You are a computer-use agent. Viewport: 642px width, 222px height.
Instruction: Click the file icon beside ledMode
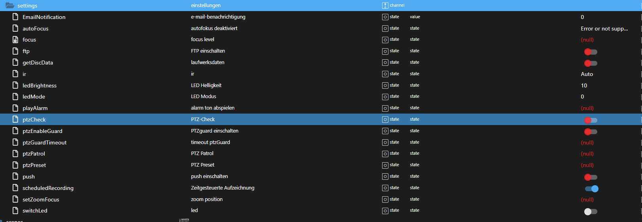(x=15, y=97)
